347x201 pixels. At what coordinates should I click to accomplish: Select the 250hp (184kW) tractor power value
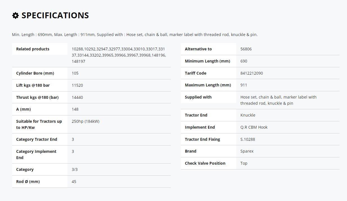[x=85, y=121]
